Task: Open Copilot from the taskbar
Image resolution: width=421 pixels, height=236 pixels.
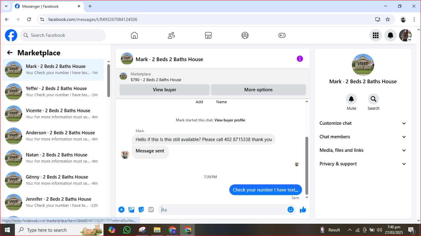Action: (x=112, y=230)
